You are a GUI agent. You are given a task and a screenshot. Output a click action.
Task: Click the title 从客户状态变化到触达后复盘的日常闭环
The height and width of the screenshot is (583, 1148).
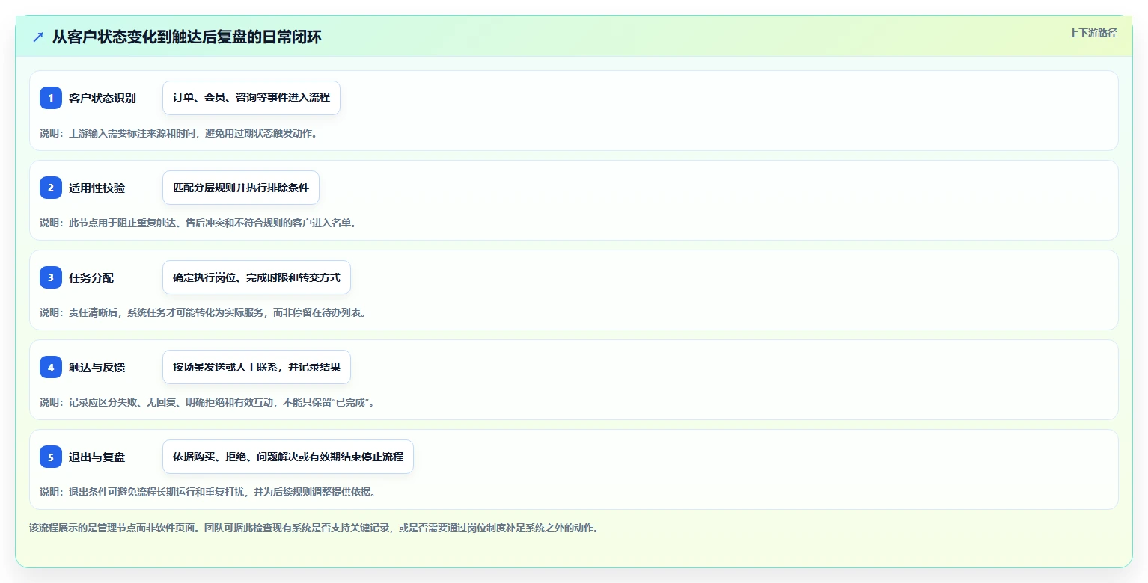pos(187,37)
